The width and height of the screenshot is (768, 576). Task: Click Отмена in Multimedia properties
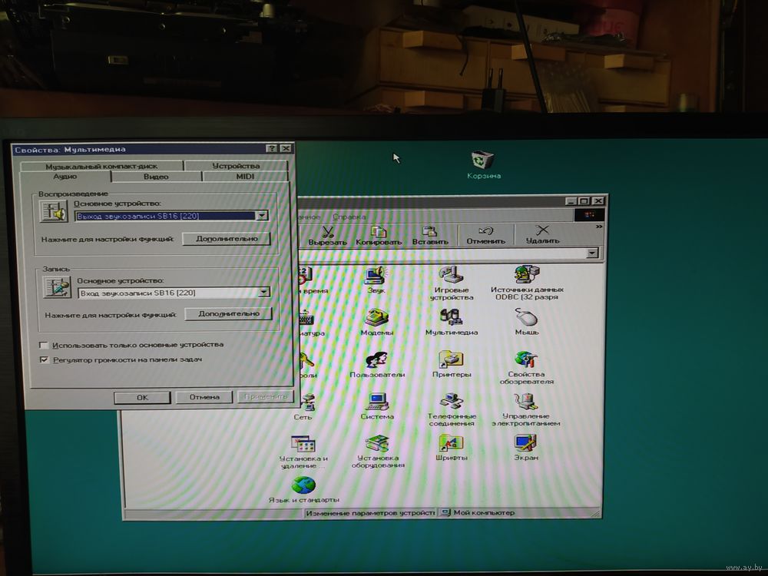coord(204,397)
